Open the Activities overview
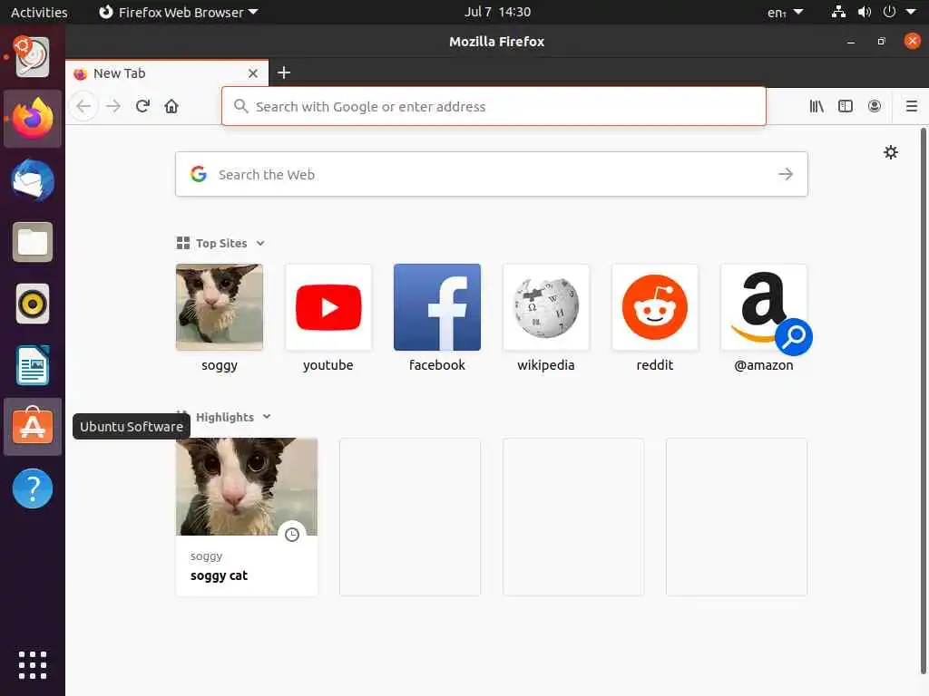The height and width of the screenshot is (696, 929). [x=39, y=12]
